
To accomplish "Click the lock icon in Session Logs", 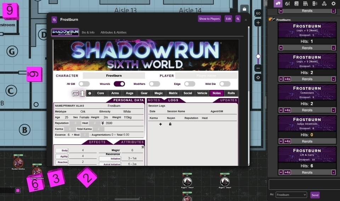I will click(170, 124).
